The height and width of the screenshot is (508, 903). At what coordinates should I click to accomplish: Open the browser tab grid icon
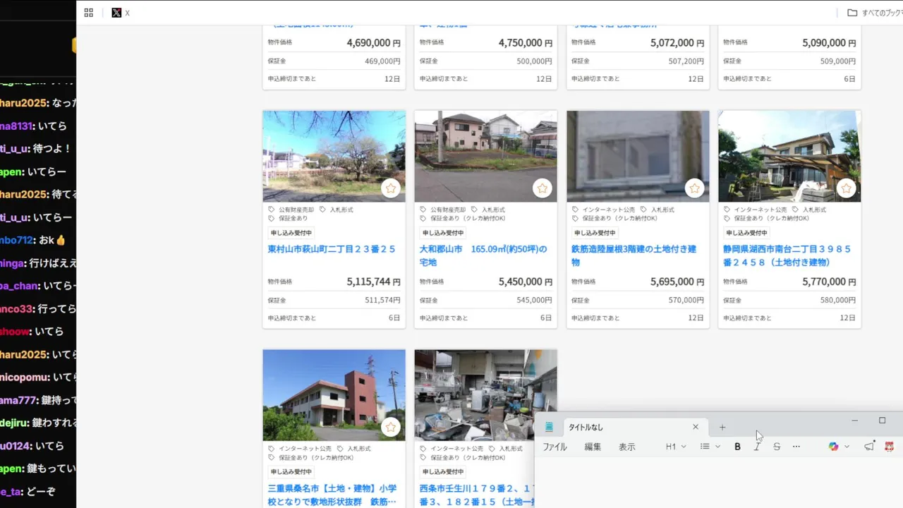point(88,13)
